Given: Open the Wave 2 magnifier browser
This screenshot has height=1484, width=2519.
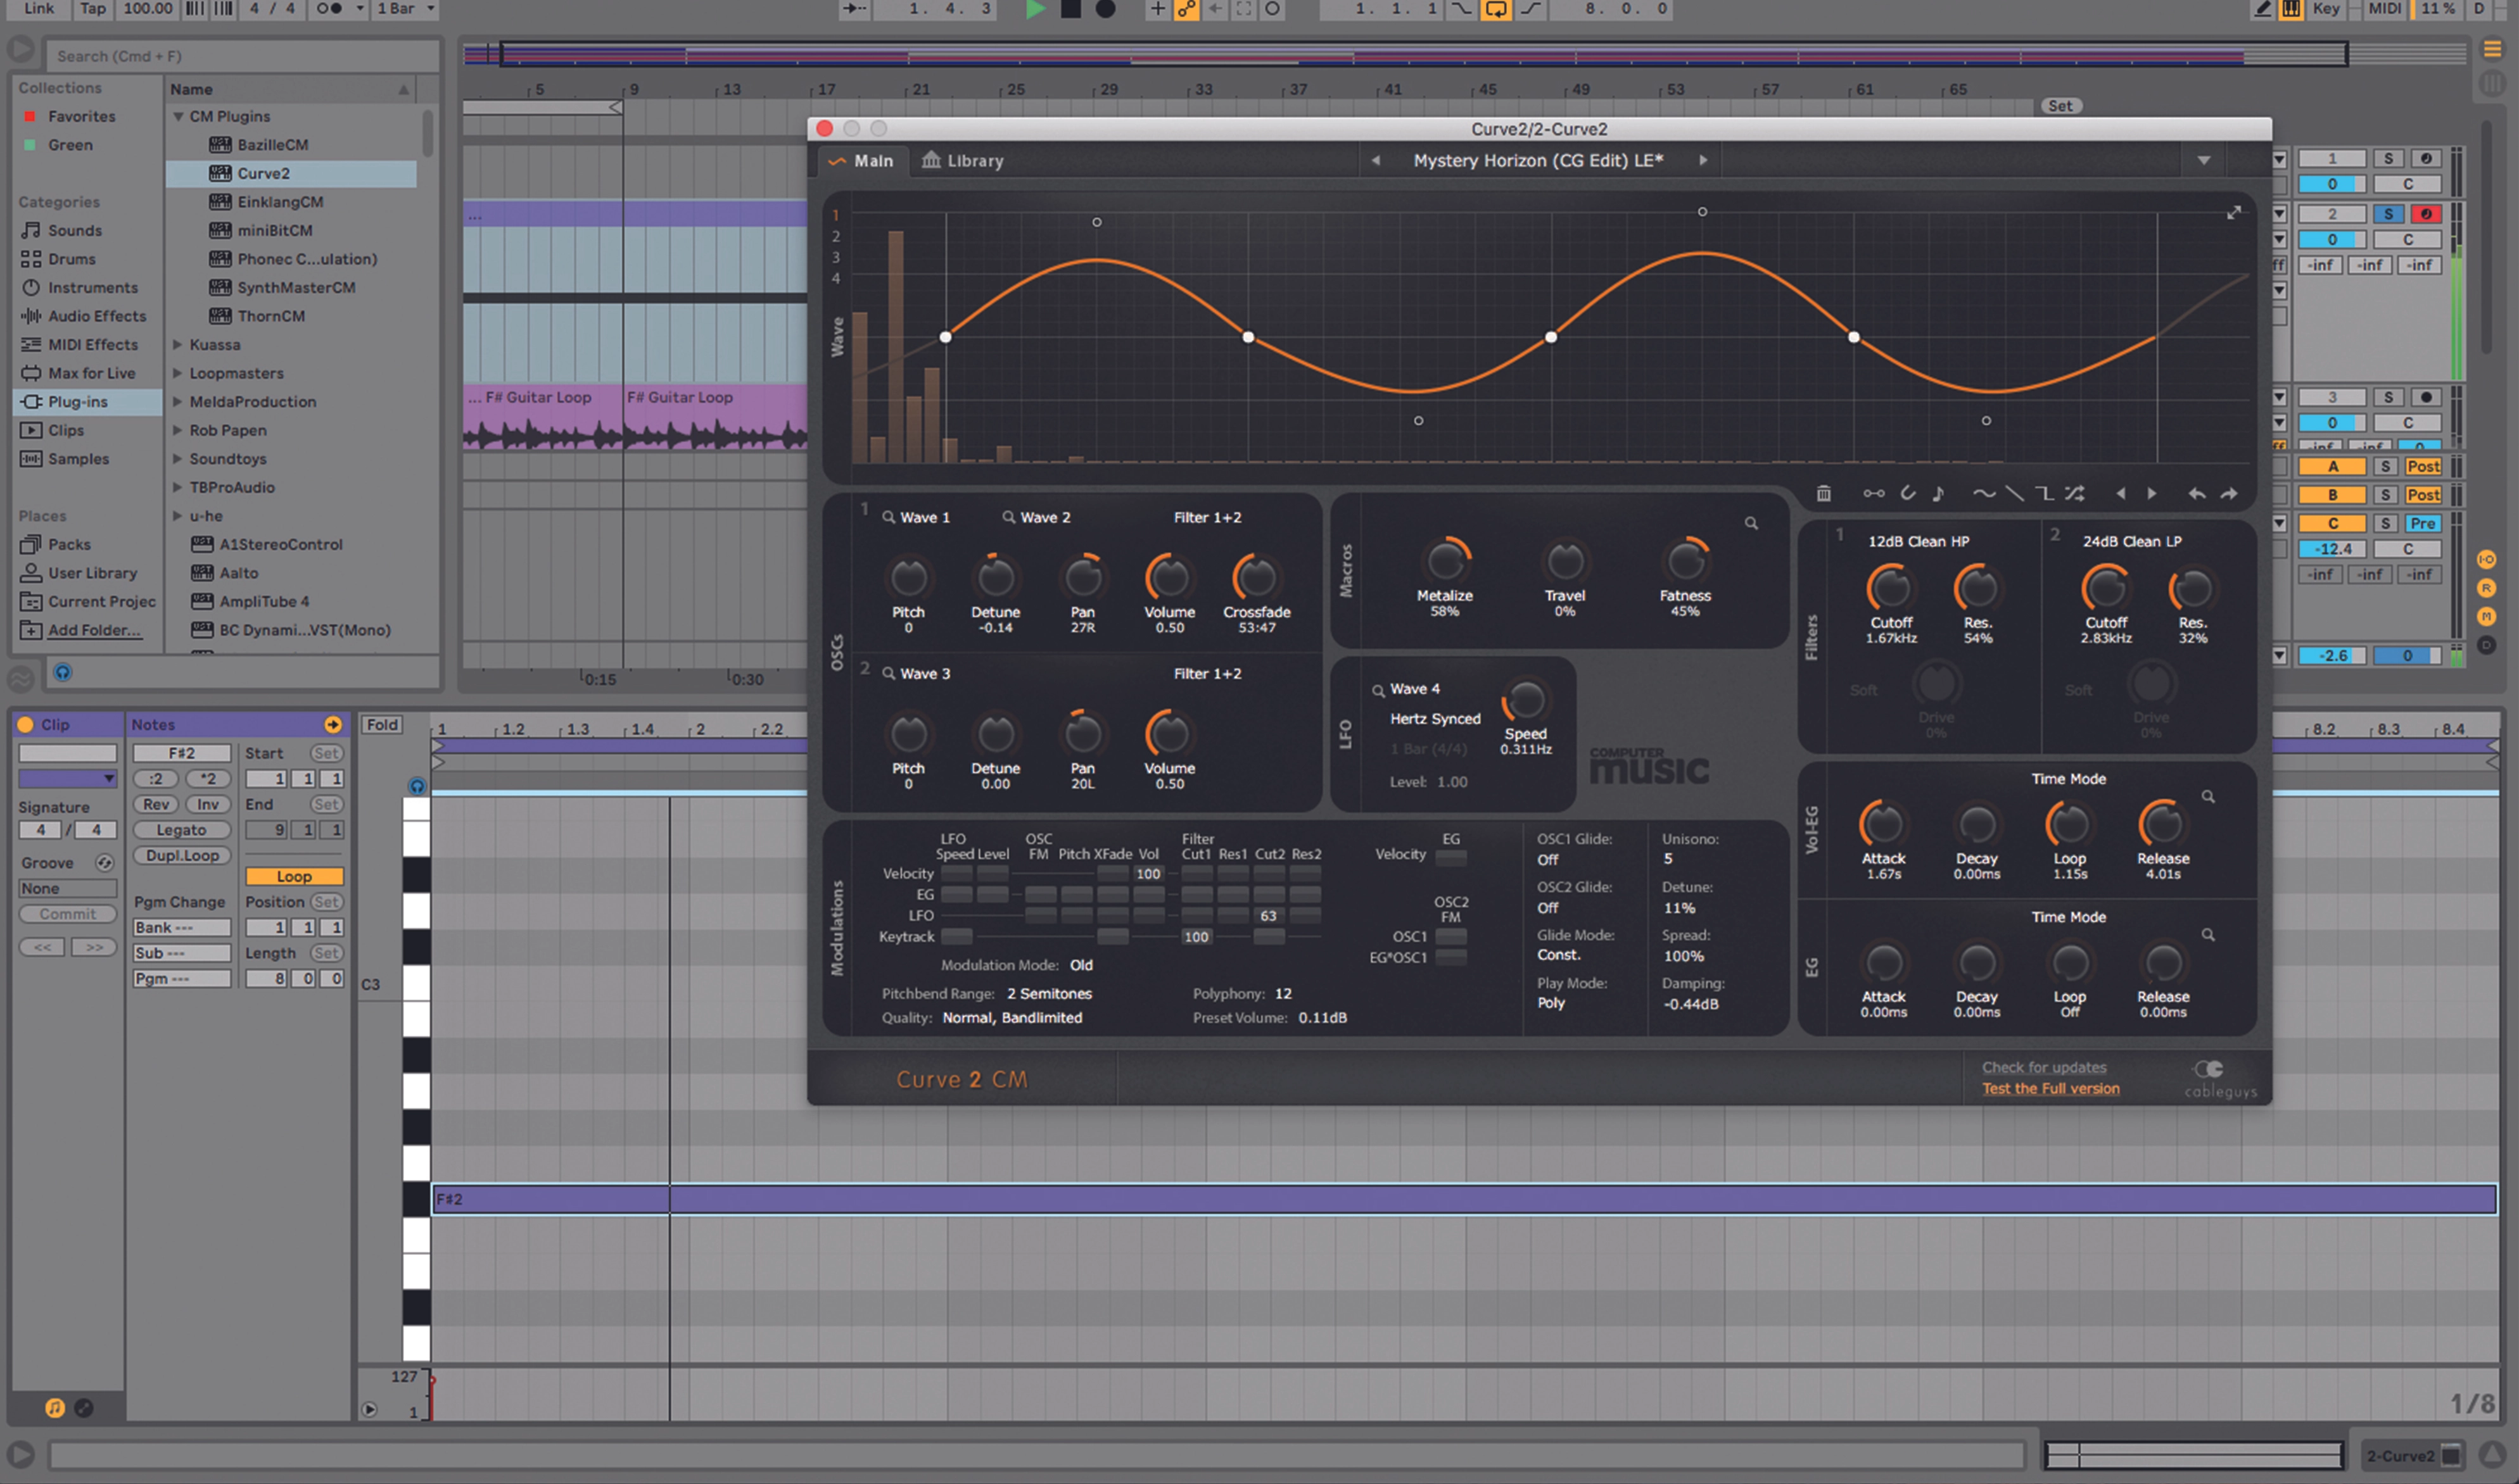Looking at the screenshot, I should [x=1008, y=517].
